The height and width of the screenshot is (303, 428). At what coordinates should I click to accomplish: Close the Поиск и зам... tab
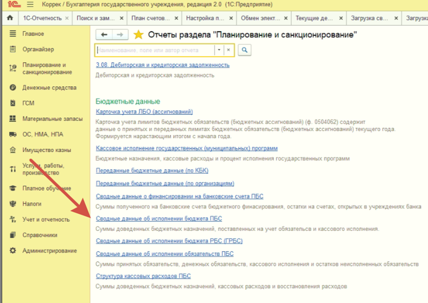pos(121,18)
